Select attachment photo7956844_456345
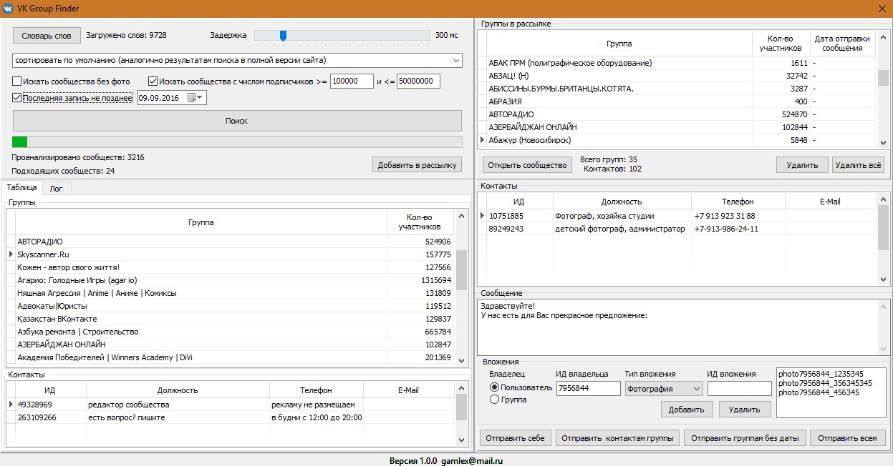This screenshot has height=466, width=893. tap(819, 392)
